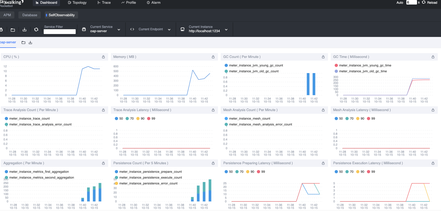Click the red 99 percentile legend swatch in Trace Analysis Latency

[x=149, y=119]
